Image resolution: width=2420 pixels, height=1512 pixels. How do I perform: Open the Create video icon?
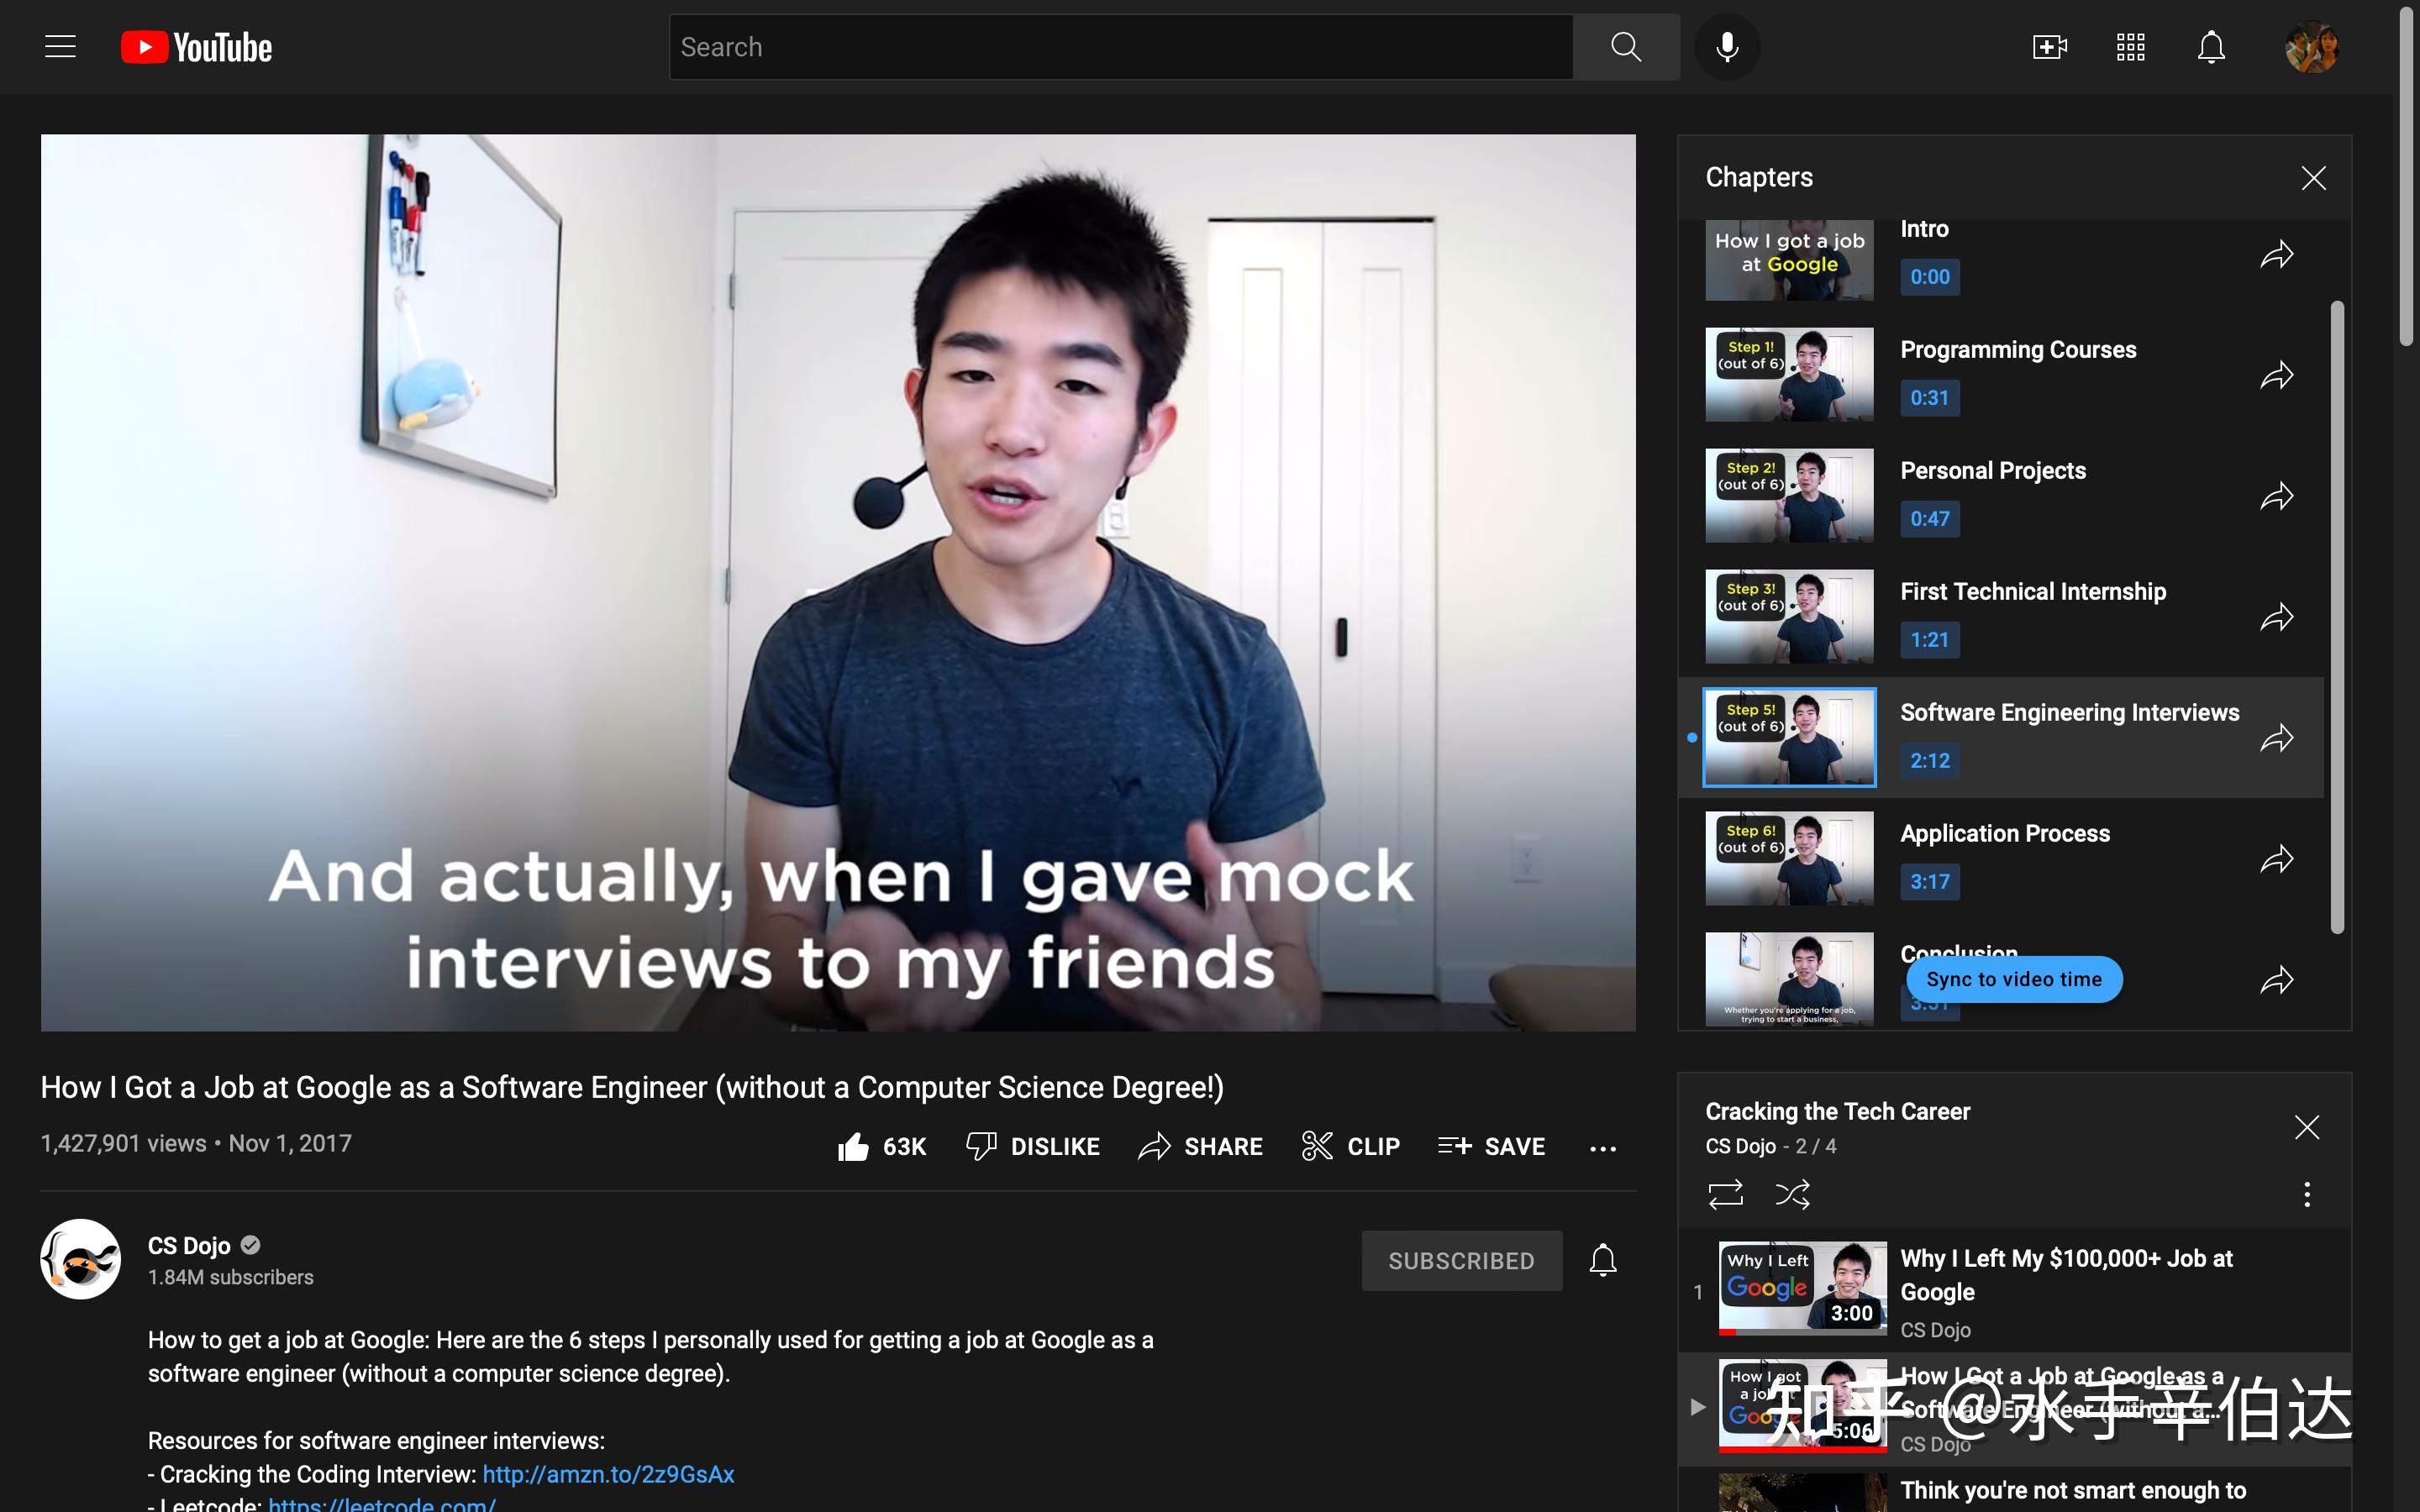[x=2049, y=47]
